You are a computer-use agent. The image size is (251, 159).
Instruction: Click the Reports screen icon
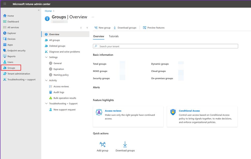coord(5,56)
